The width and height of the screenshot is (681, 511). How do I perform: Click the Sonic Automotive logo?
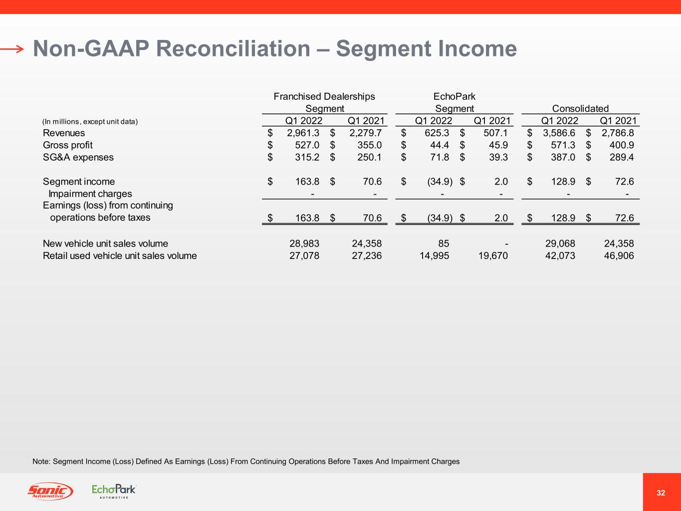point(50,492)
